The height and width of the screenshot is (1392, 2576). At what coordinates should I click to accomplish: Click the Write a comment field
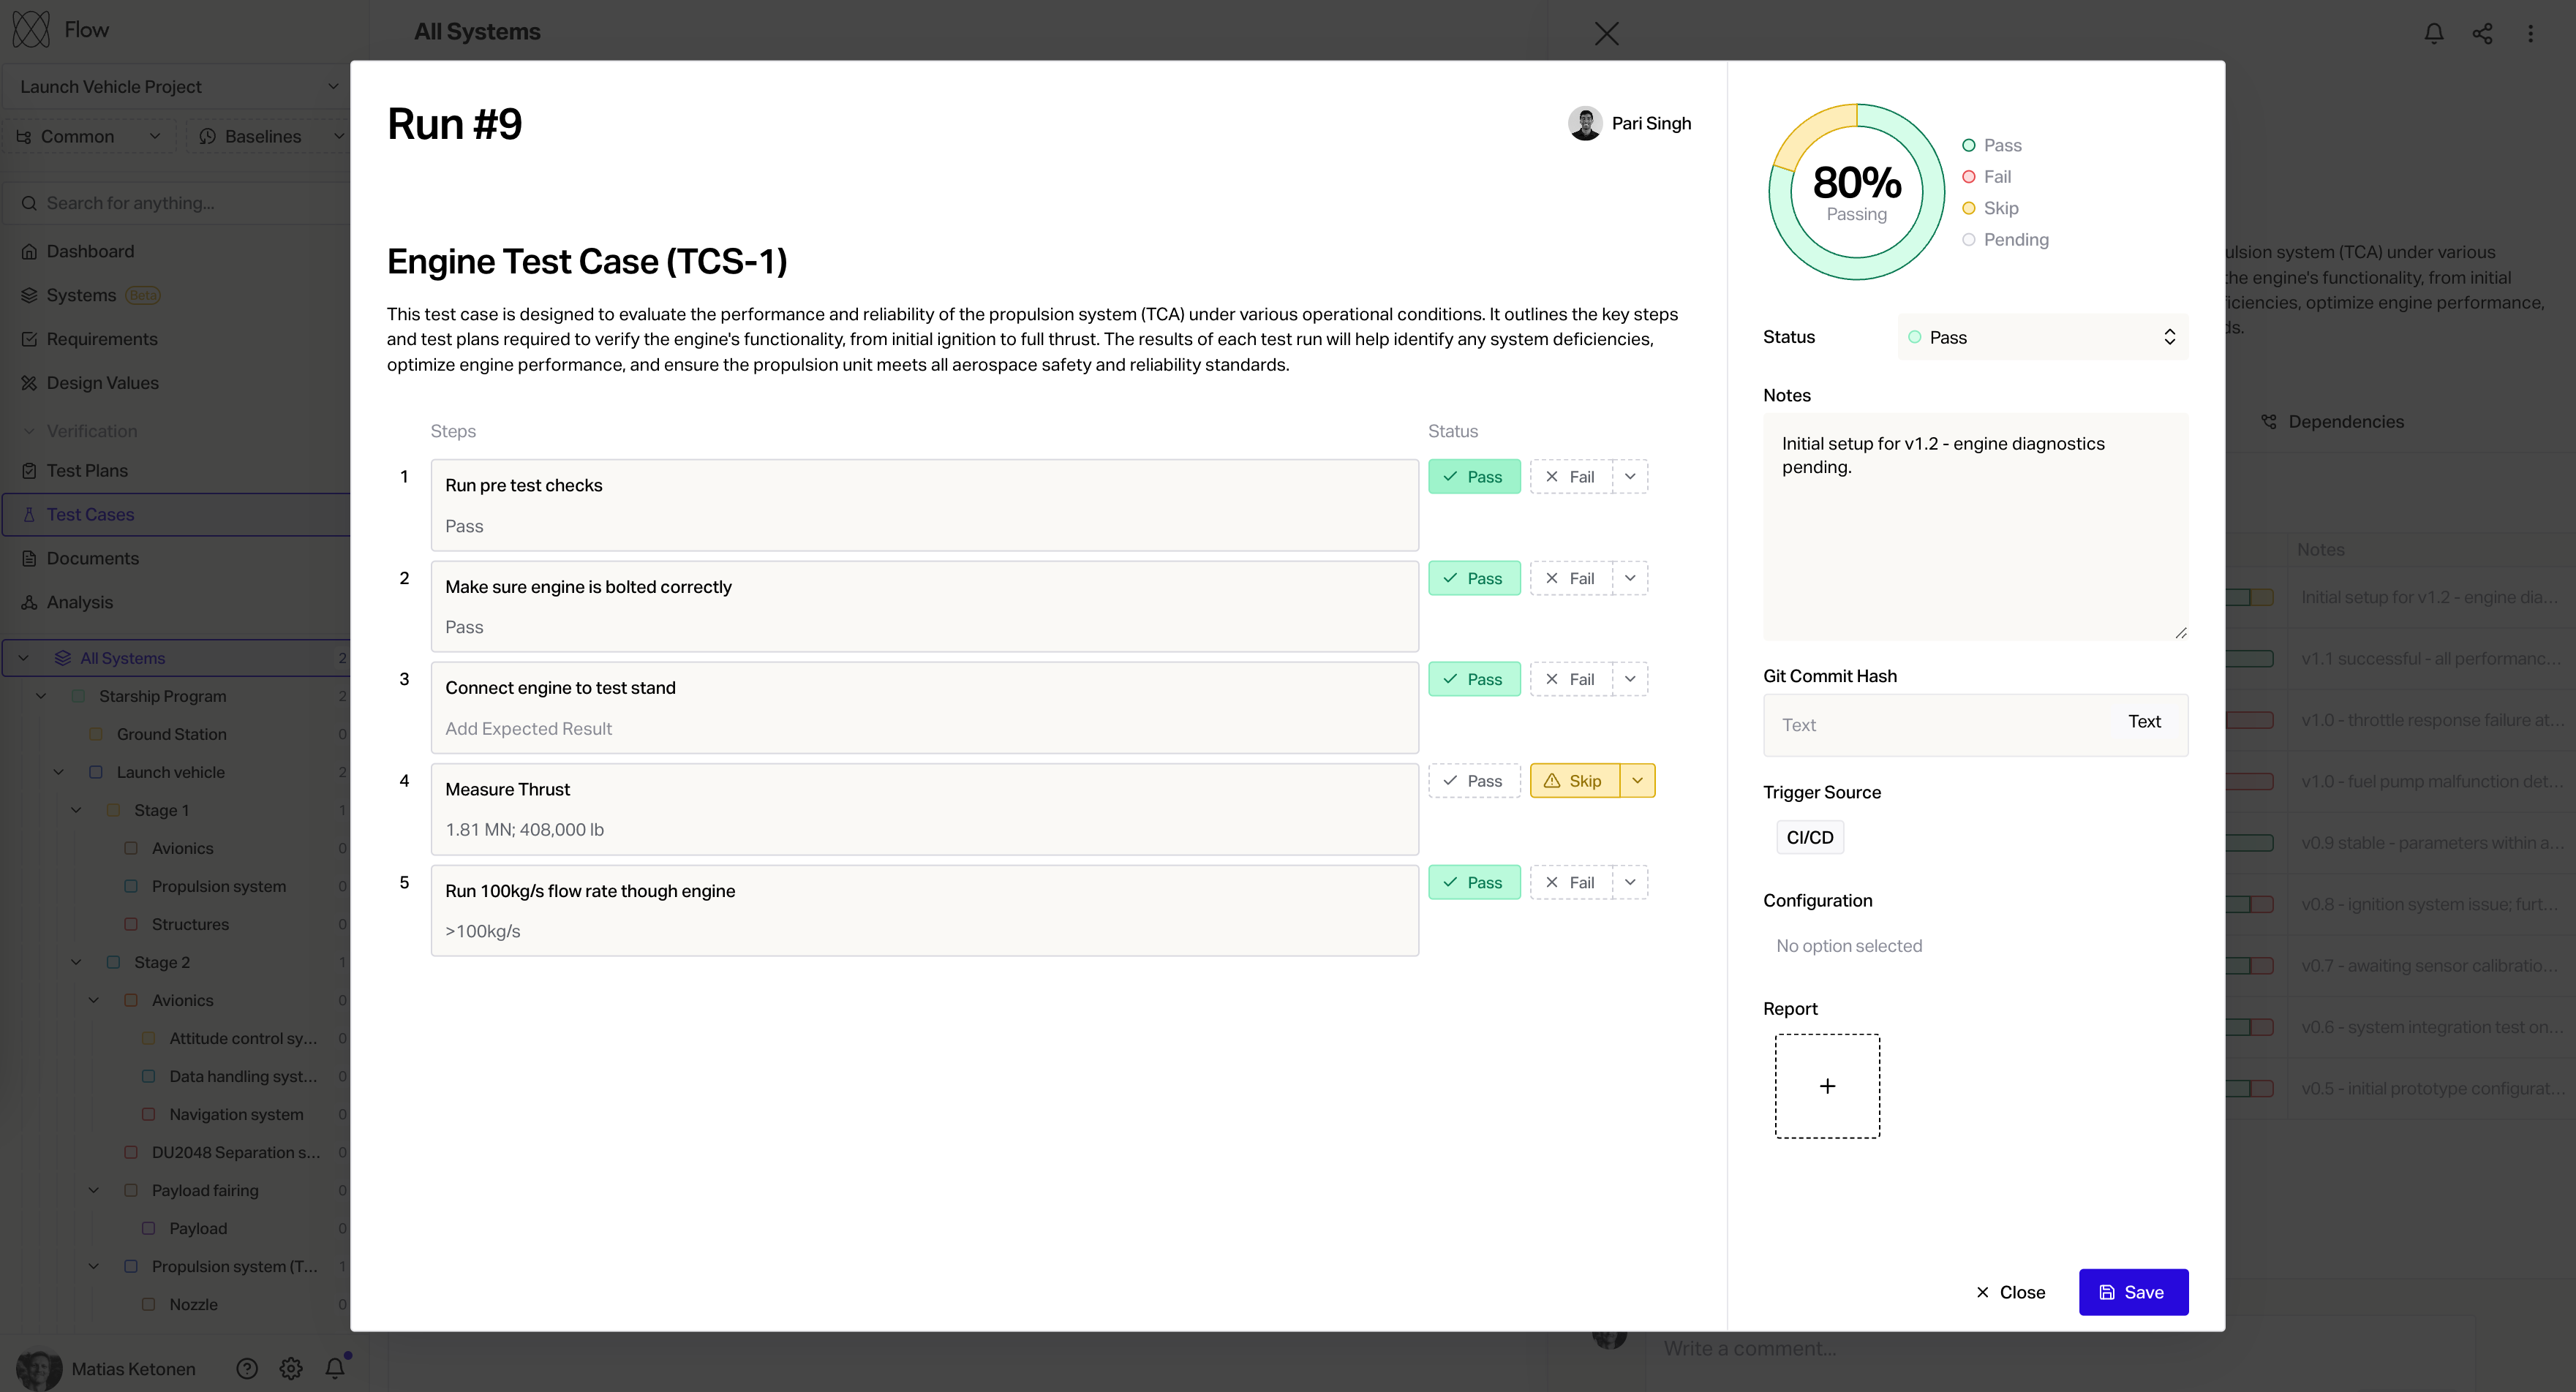pos(2060,1348)
